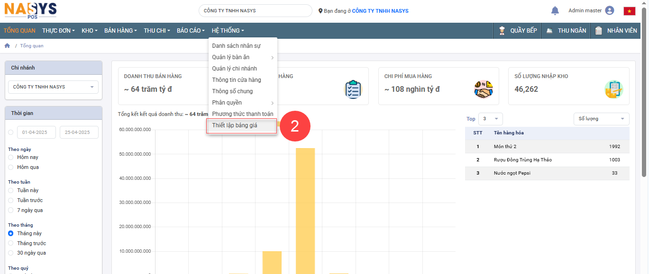Expand the Báo cáo menu
Image resolution: width=649 pixels, height=274 pixels.
click(191, 31)
